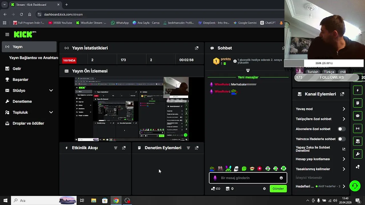Image resolution: width=365 pixels, height=205 pixels.
Task: Toggle Yalnızca ifadelerle sohbet switch
Action: [342, 139]
